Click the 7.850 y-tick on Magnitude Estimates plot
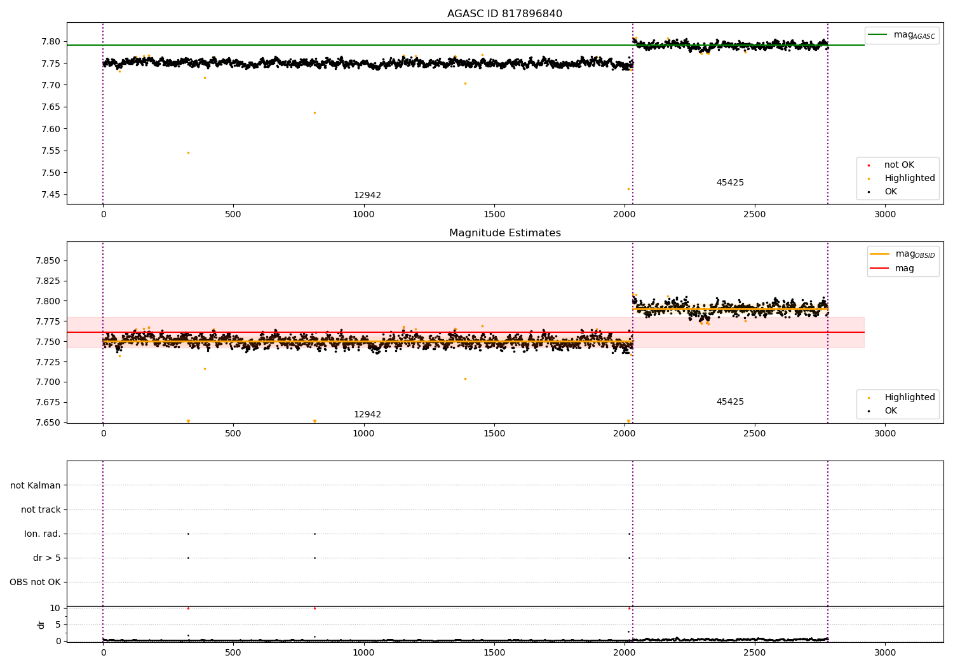The height and width of the screenshot is (667, 953). coord(48,260)
